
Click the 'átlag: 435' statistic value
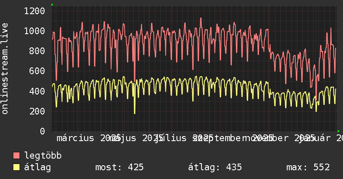[215, 167]
